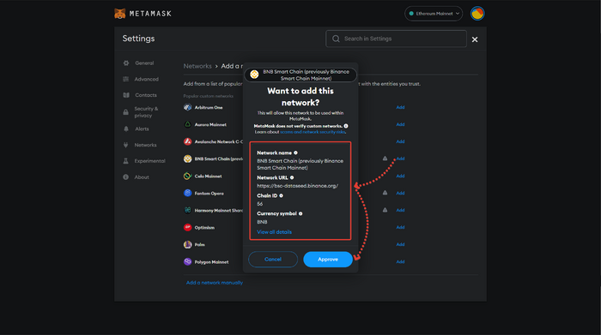The height and width of the screenshot is (335, 601).
Task: Add the Palm network
Action: 400,244
